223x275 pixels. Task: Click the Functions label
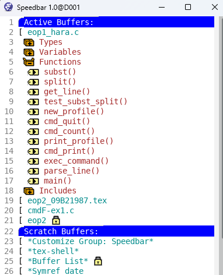coord(60,62)
